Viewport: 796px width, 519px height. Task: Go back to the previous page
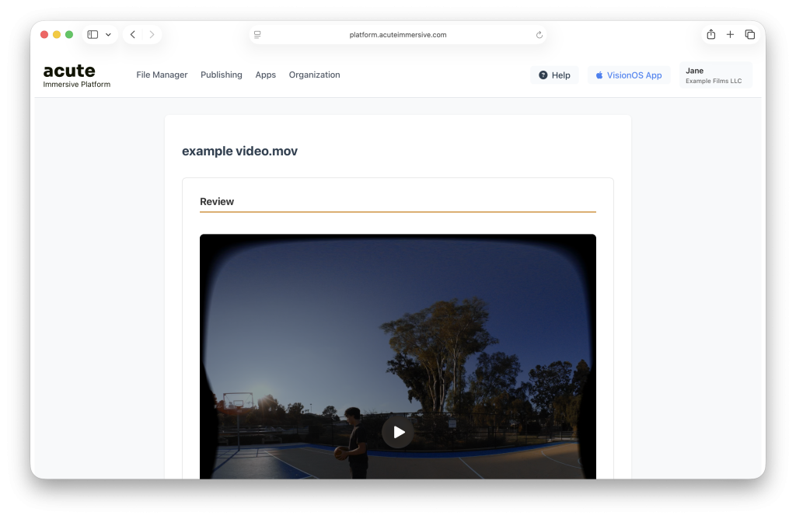click(x=133, y=35)
